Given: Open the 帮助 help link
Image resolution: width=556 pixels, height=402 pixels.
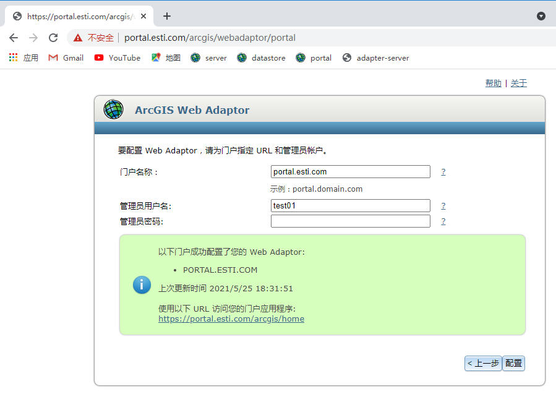Looking at the screenshot, I should 494,83.
